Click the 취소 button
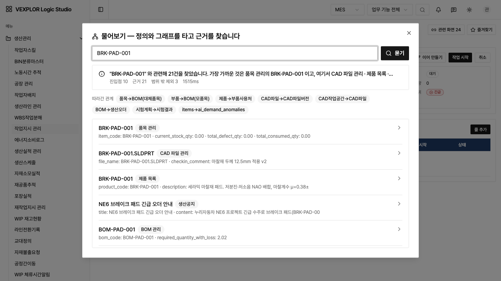Image resolution: width=501 pixels, height=281 pixels. 483,57
